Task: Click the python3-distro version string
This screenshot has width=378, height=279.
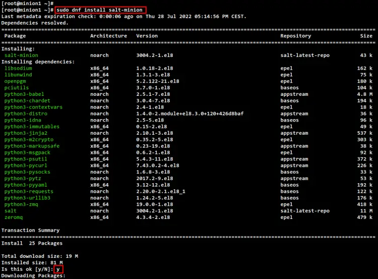Action: click(190, 114)
